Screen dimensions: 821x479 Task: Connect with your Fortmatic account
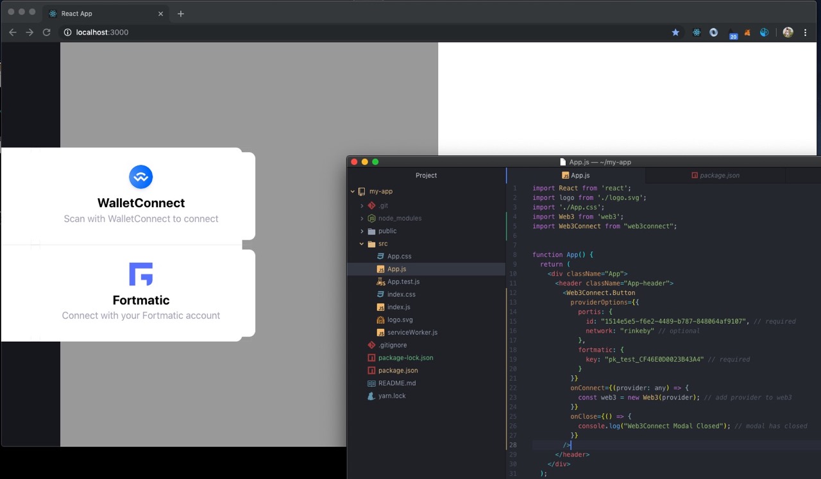[x=140, y=315]
